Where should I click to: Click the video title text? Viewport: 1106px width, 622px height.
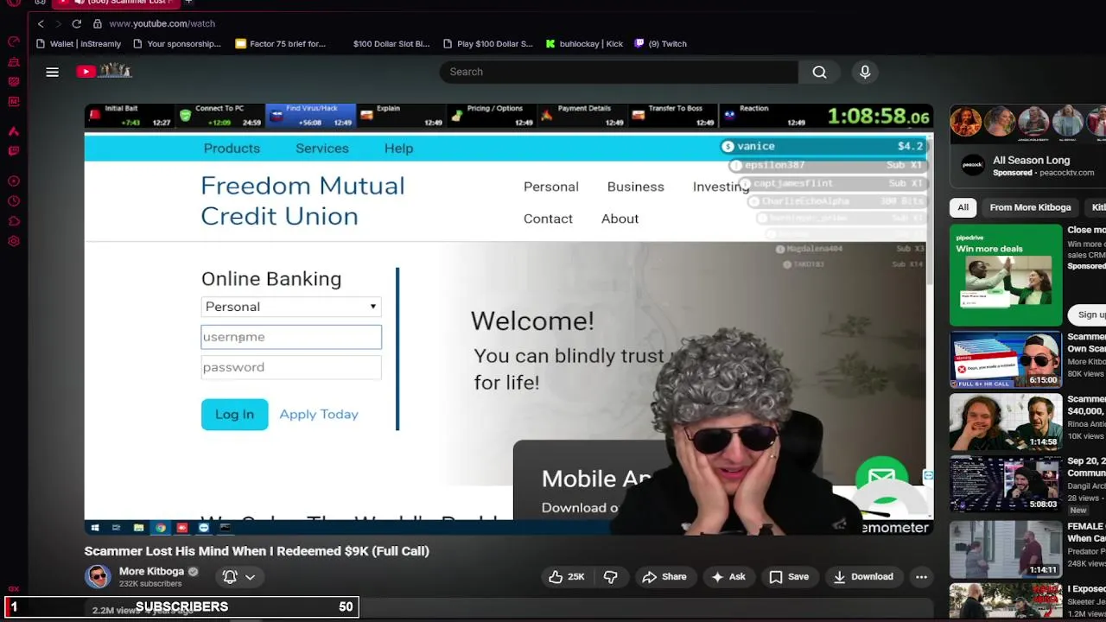tap(257, 551)
